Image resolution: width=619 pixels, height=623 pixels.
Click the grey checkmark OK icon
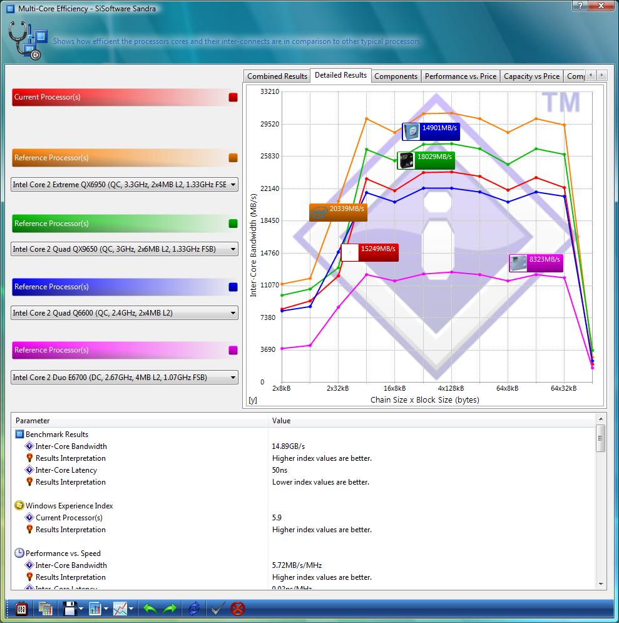pyautogui.click(x=217, y=609)
